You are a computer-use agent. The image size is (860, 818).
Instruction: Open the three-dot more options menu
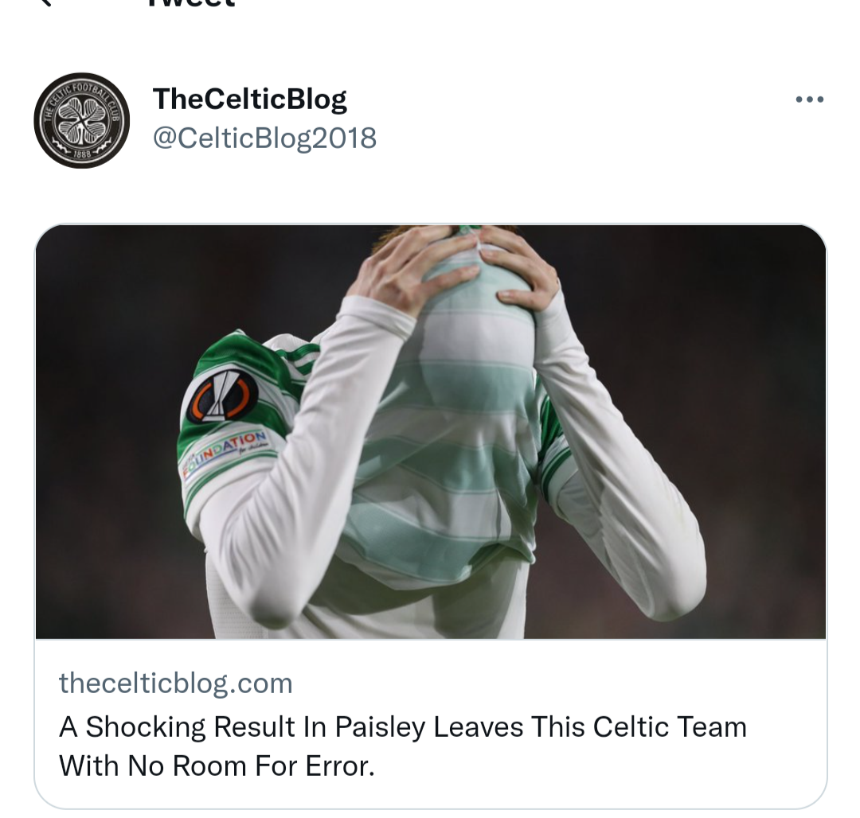click(x=810, y=99)
